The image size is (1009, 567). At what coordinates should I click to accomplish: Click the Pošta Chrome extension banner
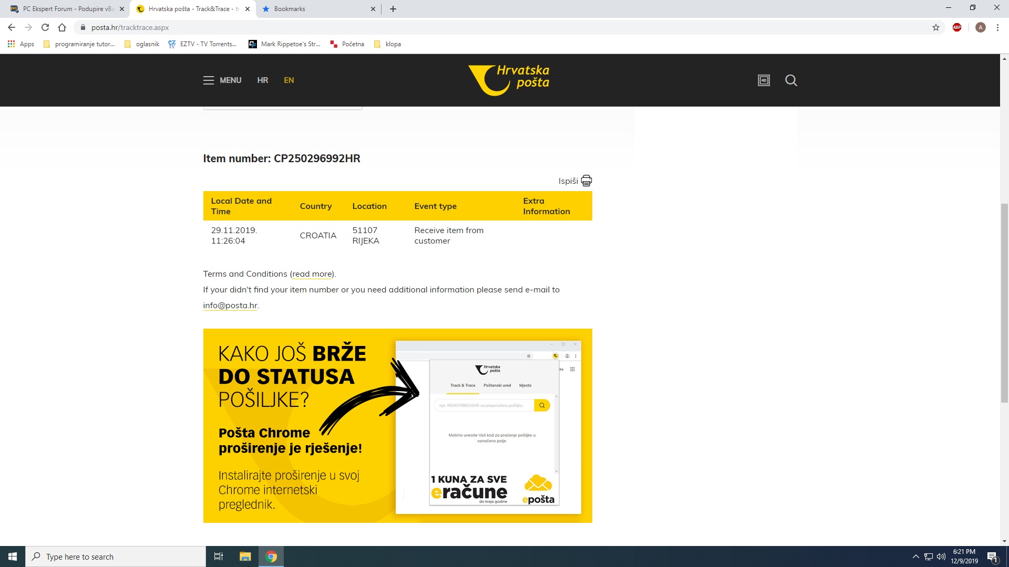397,425
